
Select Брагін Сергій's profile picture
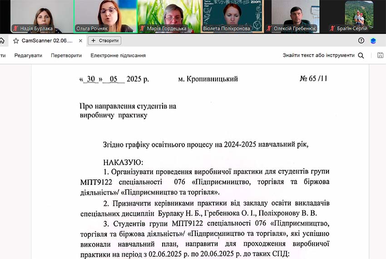[x=359, y=13]
